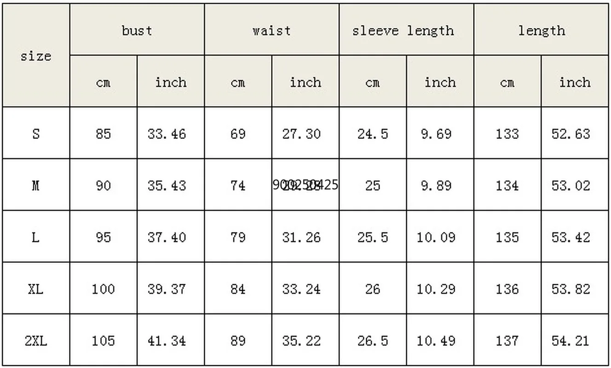The width and height of the screenshot is (611, 368).
Task: Click sleeve length value 24.5
Action: point(373,134)
